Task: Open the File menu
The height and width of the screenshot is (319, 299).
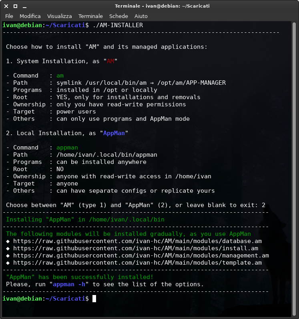Action: (9, 16)
